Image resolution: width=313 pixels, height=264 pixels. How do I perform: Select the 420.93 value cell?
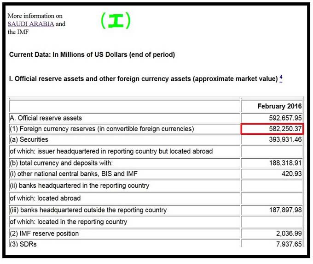pos(292,174)
